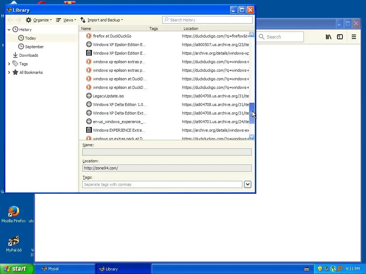366x274 pixels.
Task: Select 'Windows XP Delta Edition Ext...' entry
Action: point(119,113)
